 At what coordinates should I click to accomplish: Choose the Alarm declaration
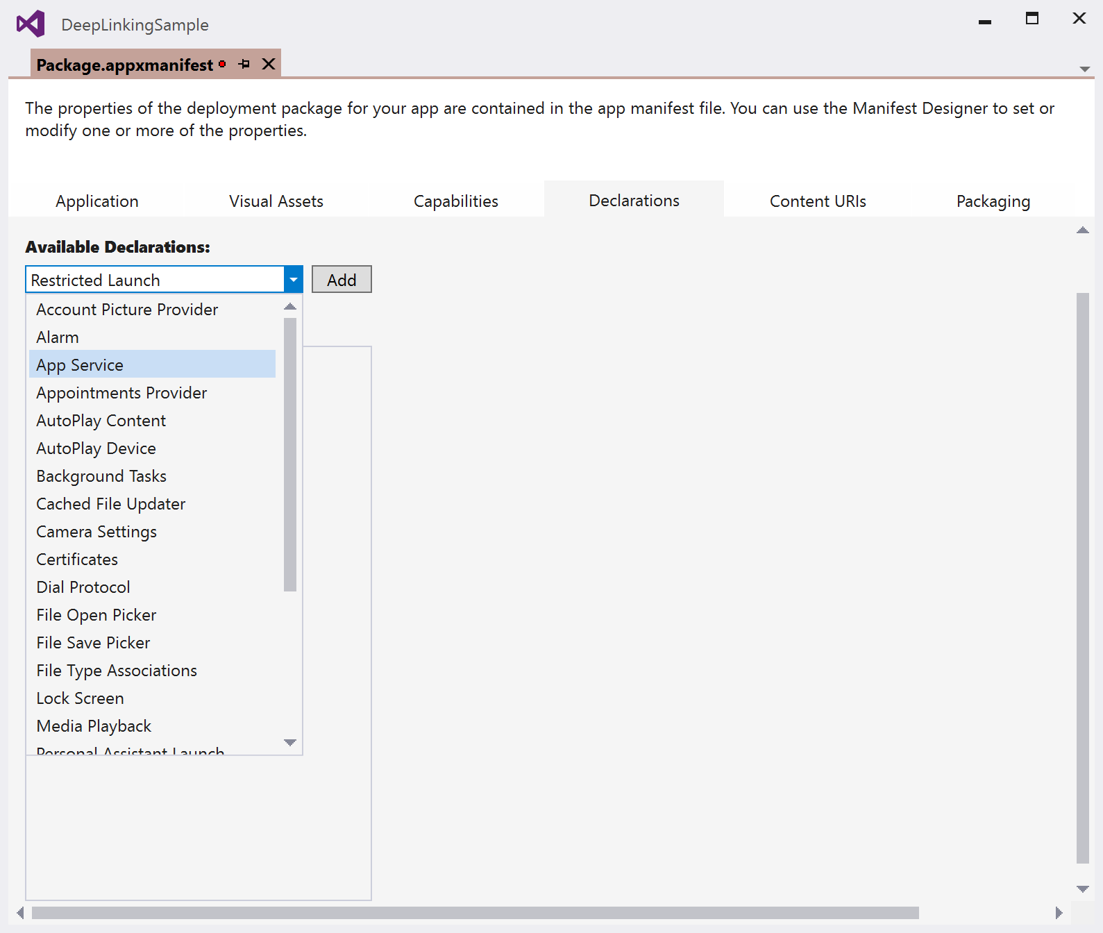pos(153,337)
